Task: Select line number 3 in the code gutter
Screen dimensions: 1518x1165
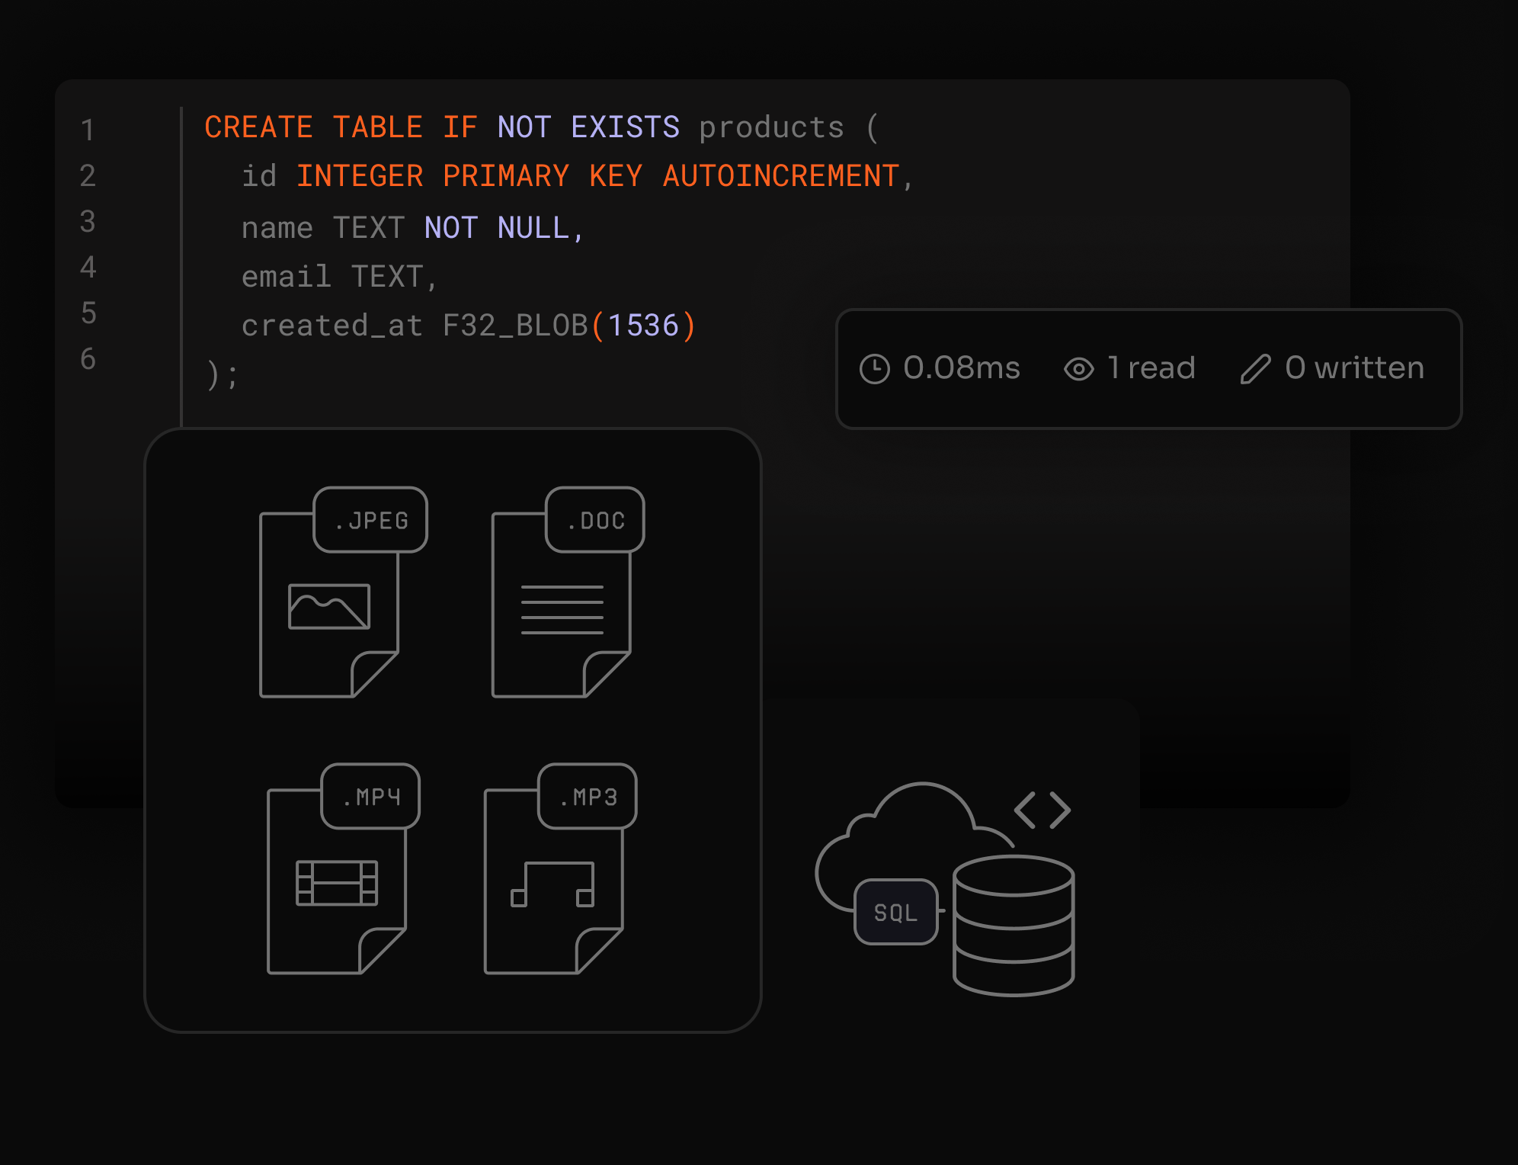Action: click(88, 222)
